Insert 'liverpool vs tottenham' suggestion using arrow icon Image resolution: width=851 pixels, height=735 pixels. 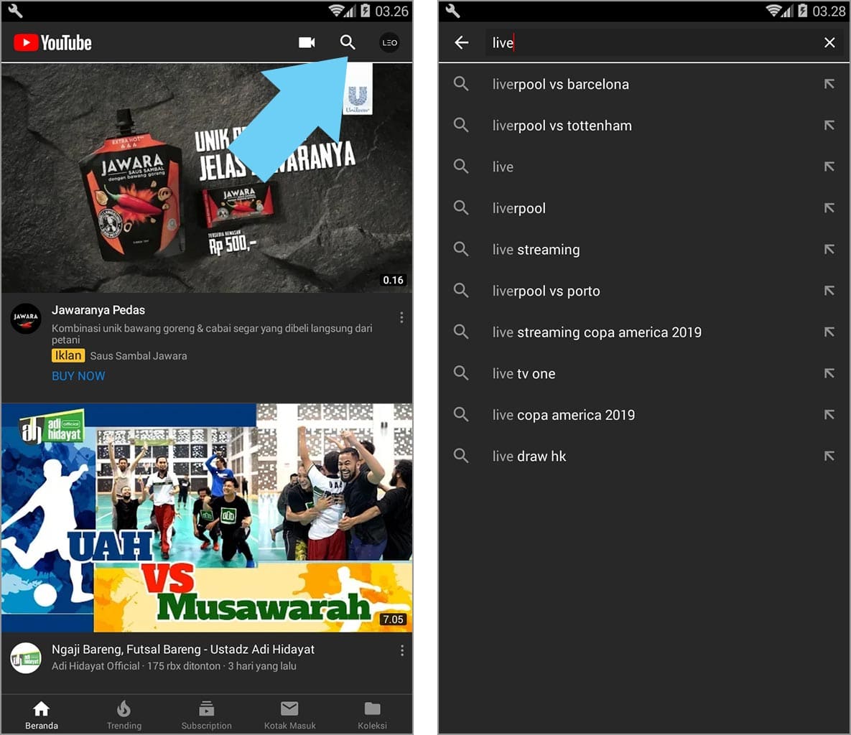pyautogui.click(x=829, y=126)
